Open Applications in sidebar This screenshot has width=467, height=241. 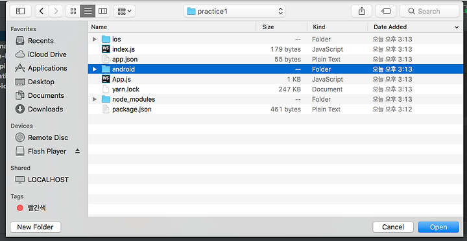pos(47,68)
